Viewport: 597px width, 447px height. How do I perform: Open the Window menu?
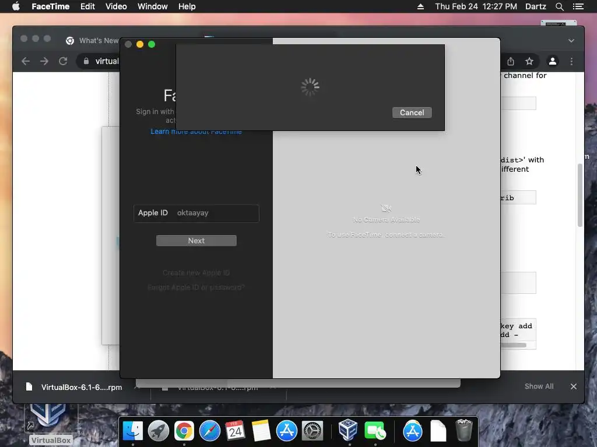pos(152,6)
